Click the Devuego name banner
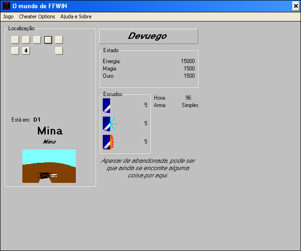The image size is (301, 251). 148,36
